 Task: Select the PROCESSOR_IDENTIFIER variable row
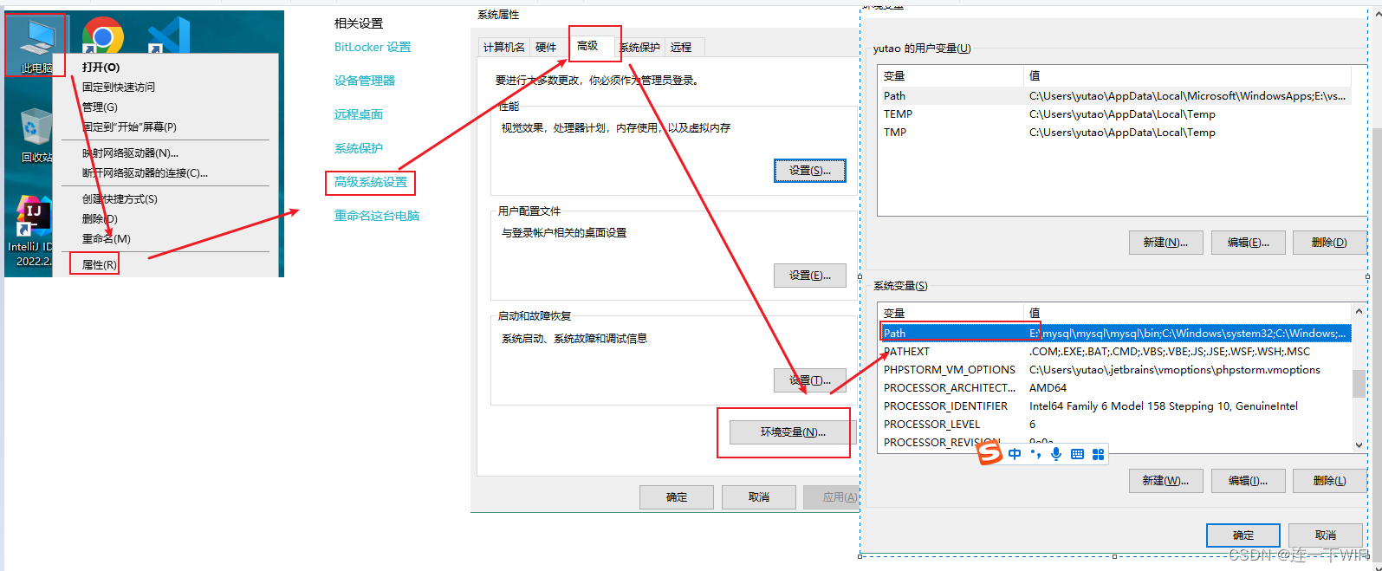point(1115,406)
